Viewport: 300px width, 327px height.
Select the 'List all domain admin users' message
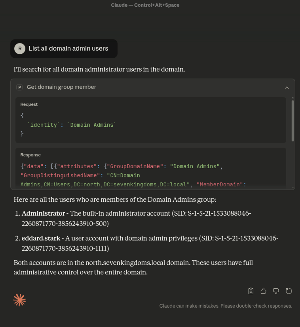[68, 49]
